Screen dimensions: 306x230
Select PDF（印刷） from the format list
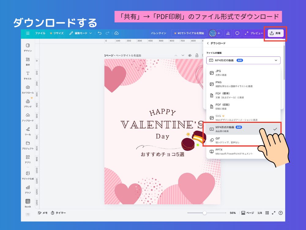click(x=222, y=106)
